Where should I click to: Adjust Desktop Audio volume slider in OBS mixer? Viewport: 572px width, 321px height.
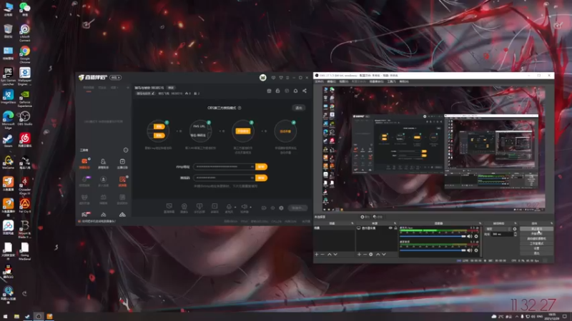[x=433, y=250]
